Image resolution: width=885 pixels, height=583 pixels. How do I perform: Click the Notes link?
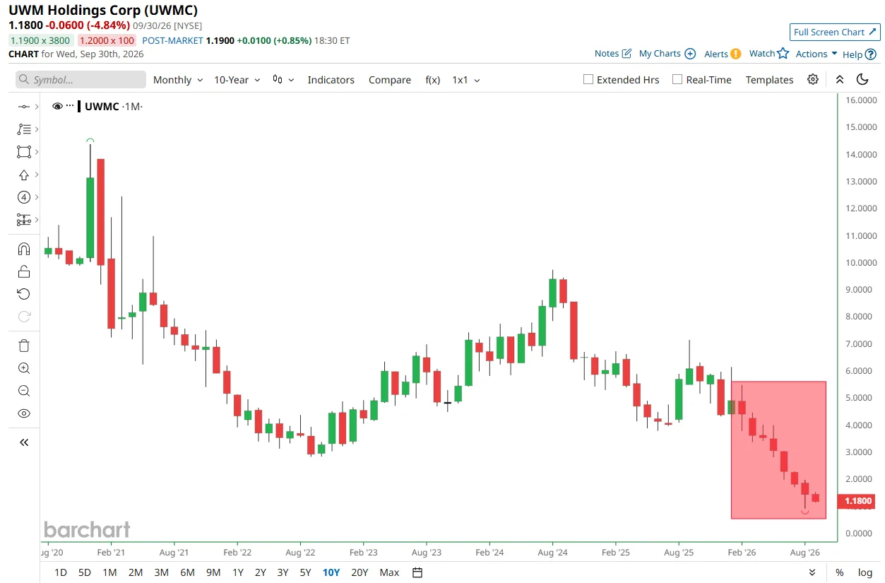(607, 54)
